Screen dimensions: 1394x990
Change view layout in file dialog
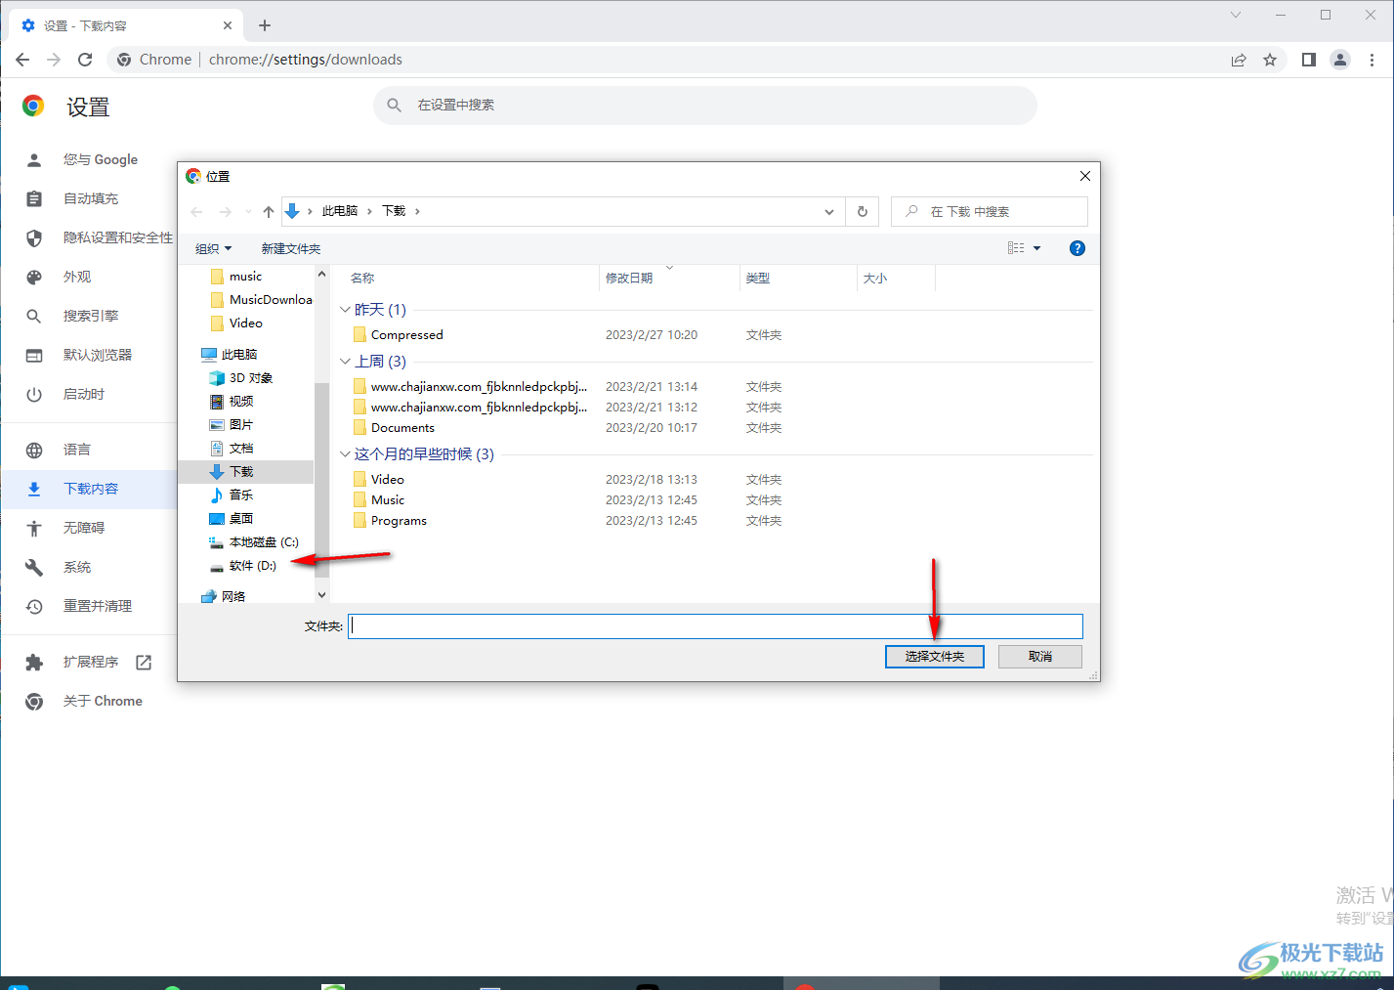(1016, 248)
